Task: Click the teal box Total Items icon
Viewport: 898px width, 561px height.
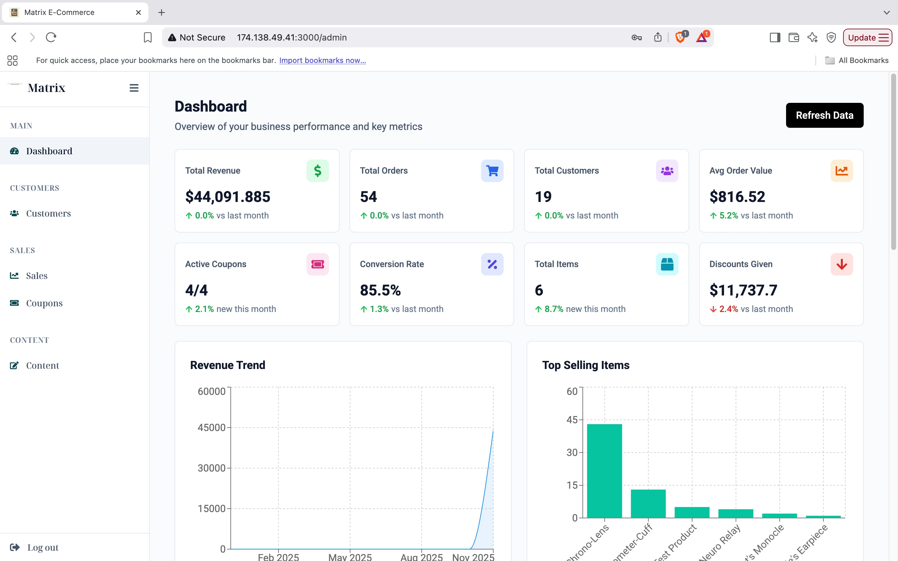Action: (x=667, y=264)
